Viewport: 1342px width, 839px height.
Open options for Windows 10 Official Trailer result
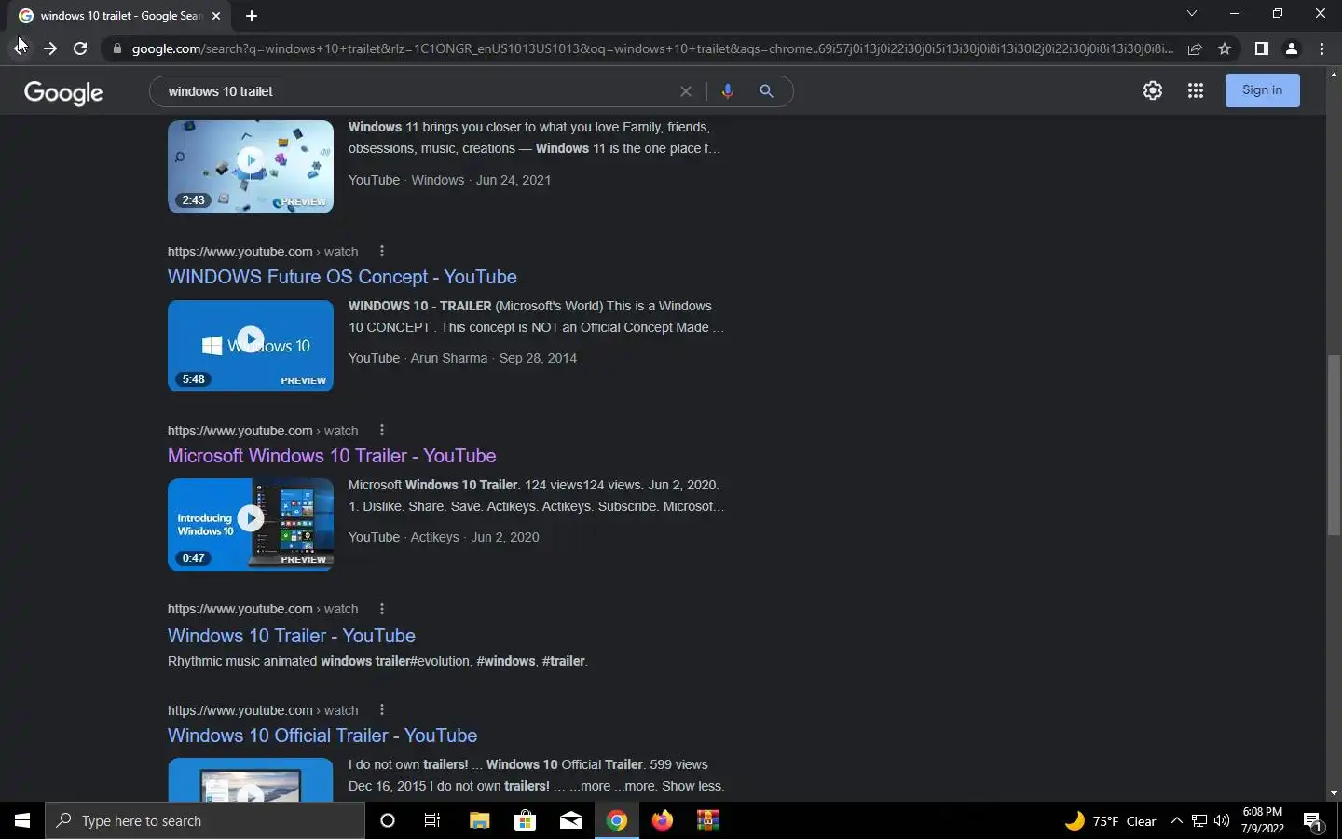[x=382, y=709]
